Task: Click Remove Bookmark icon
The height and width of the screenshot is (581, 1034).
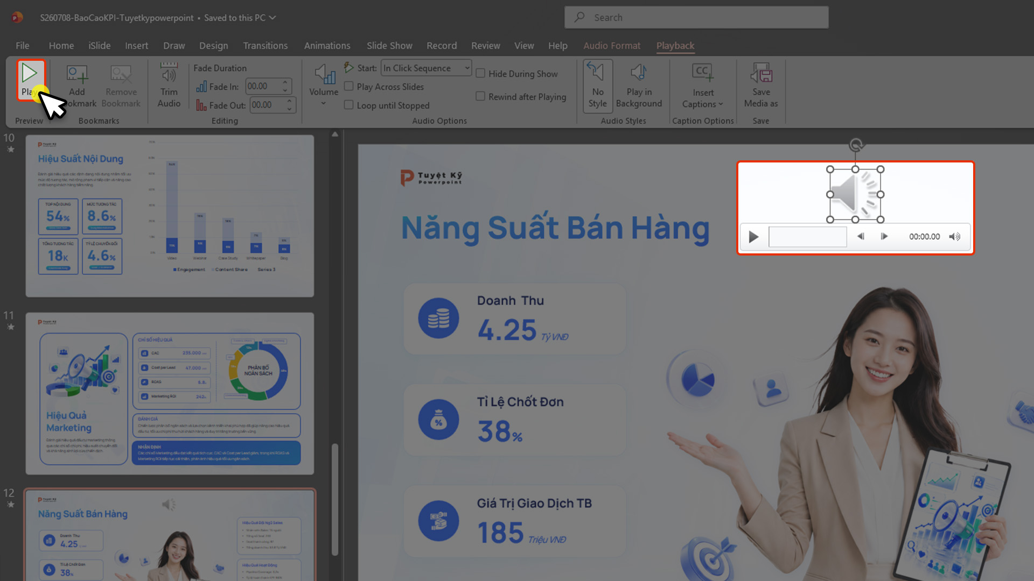Action: (x=121, y=74)
